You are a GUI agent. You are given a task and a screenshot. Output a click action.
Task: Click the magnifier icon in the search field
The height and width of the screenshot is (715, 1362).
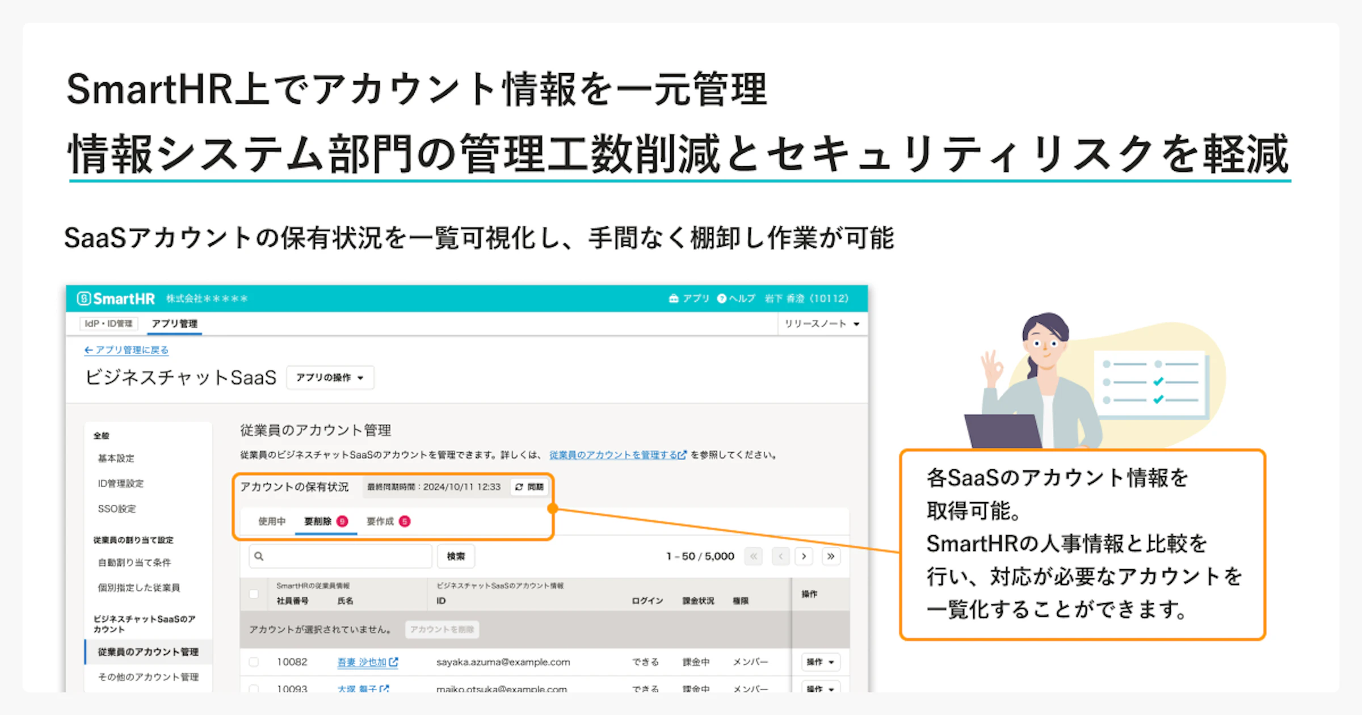pos(259,556)
